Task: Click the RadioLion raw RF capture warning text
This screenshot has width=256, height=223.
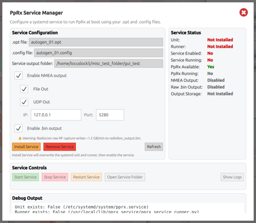Action: 82,139
